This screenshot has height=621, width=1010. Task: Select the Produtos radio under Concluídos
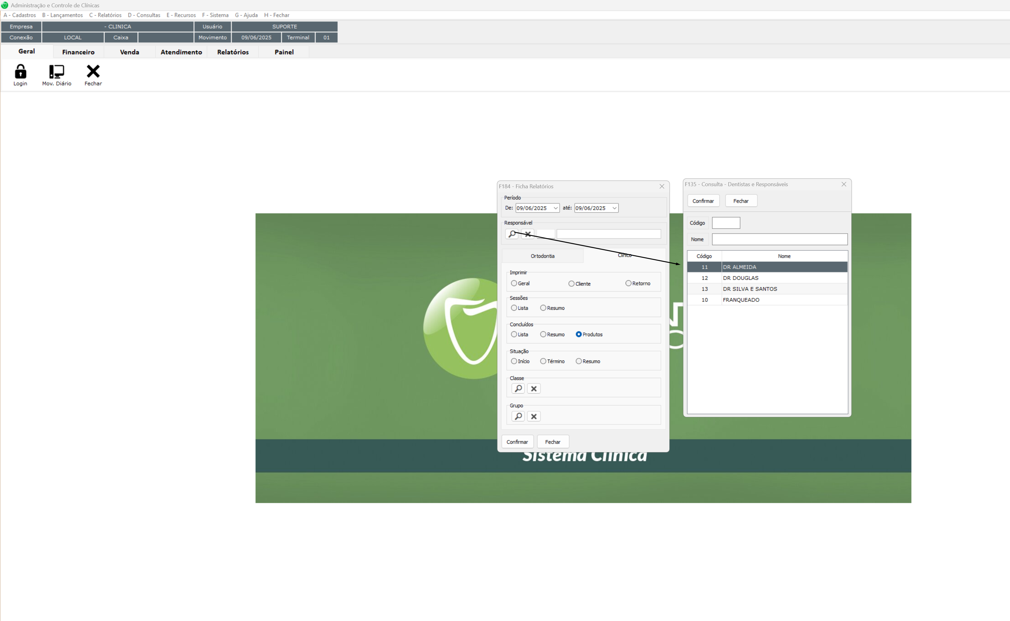[579, 334]
